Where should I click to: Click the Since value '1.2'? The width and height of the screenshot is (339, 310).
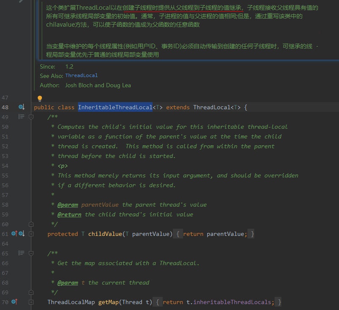point(69,66)
